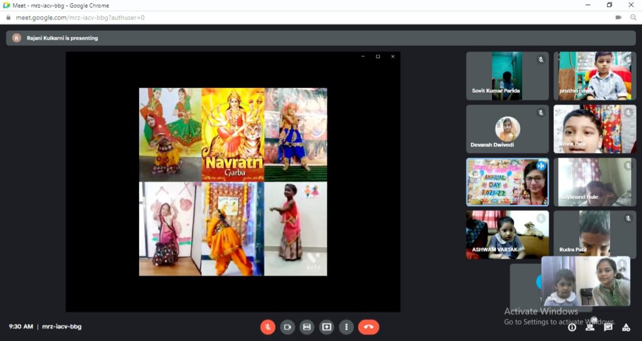Open the Activities shapes icon
The image size is (642, 341).
[626, 327]
